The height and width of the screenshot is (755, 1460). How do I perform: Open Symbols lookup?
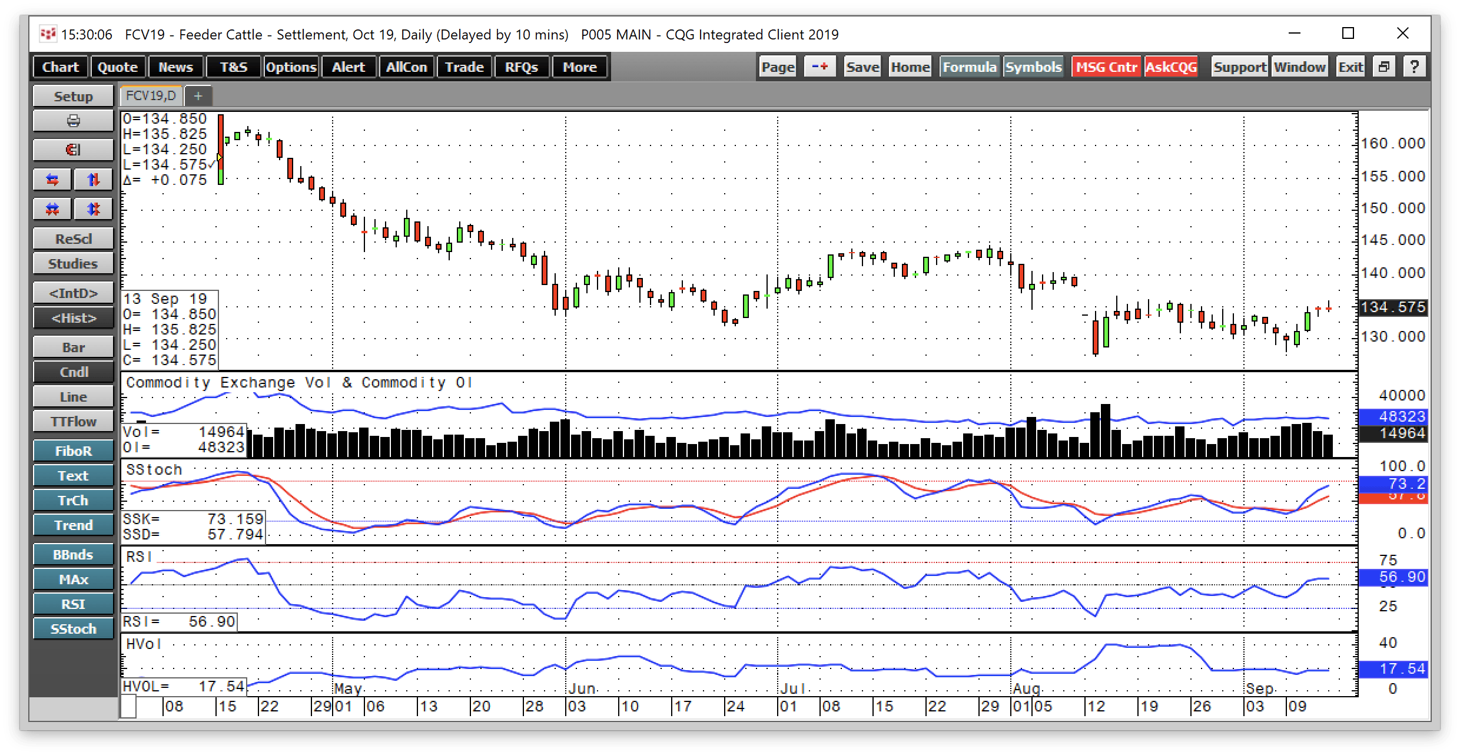point(1033,67)
